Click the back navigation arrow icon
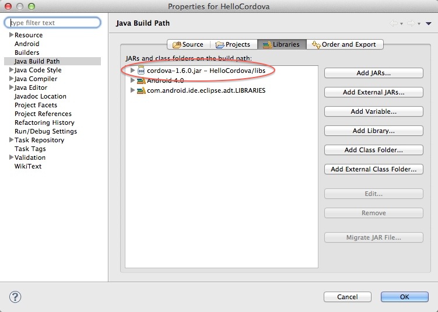Image resolution: width=438 pixels, height=312 pixels. [x=394, y=23]
